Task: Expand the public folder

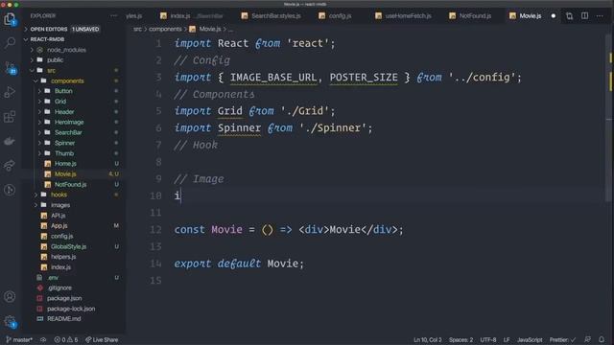Action: click(x=55, y=59)
